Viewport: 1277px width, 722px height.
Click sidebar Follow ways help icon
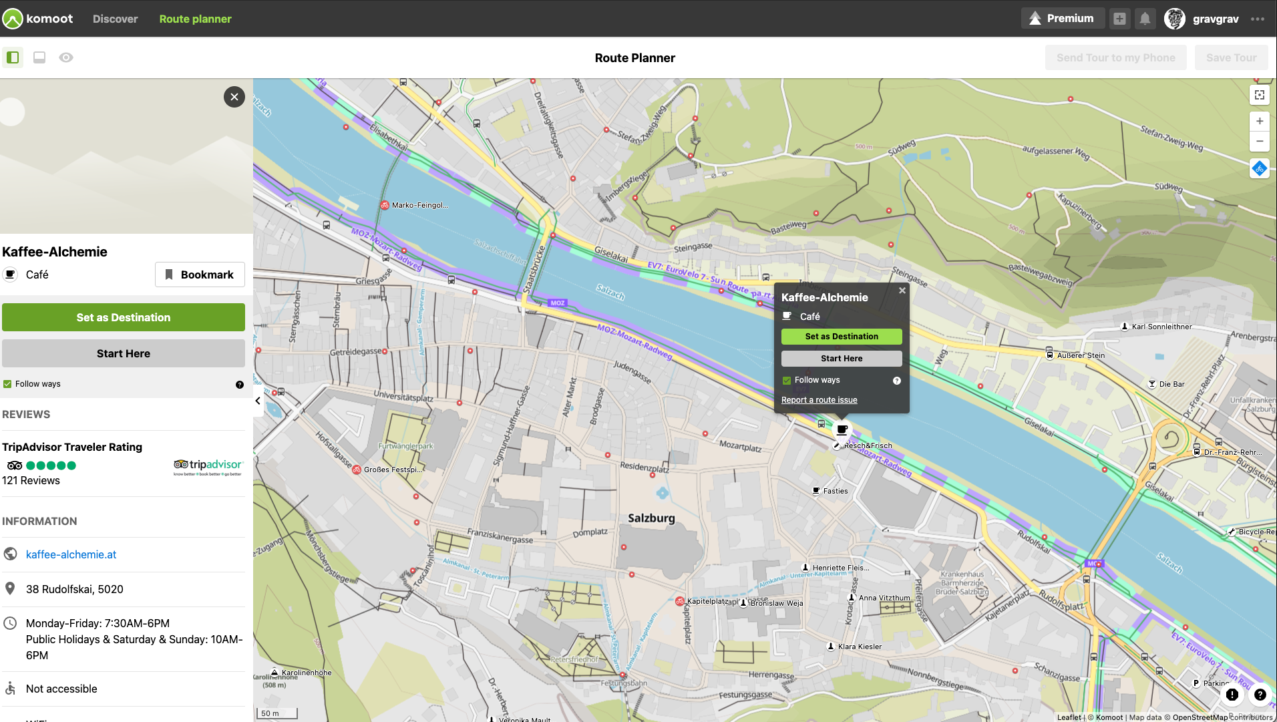point(240,385)
